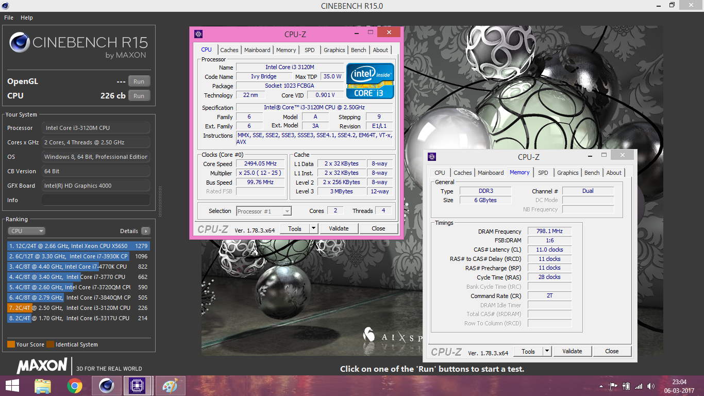This screenshot has width=704, height=396.
Task: Click the Identical System brown legend swatch
Action: pyautogui.click(x=50, y=344)
